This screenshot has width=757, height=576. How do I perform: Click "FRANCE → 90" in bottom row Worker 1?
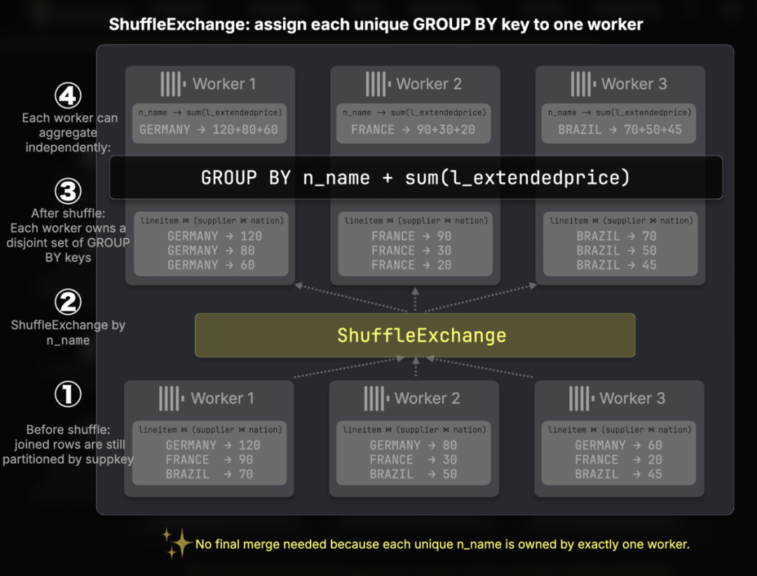click(x=209, y=460)
